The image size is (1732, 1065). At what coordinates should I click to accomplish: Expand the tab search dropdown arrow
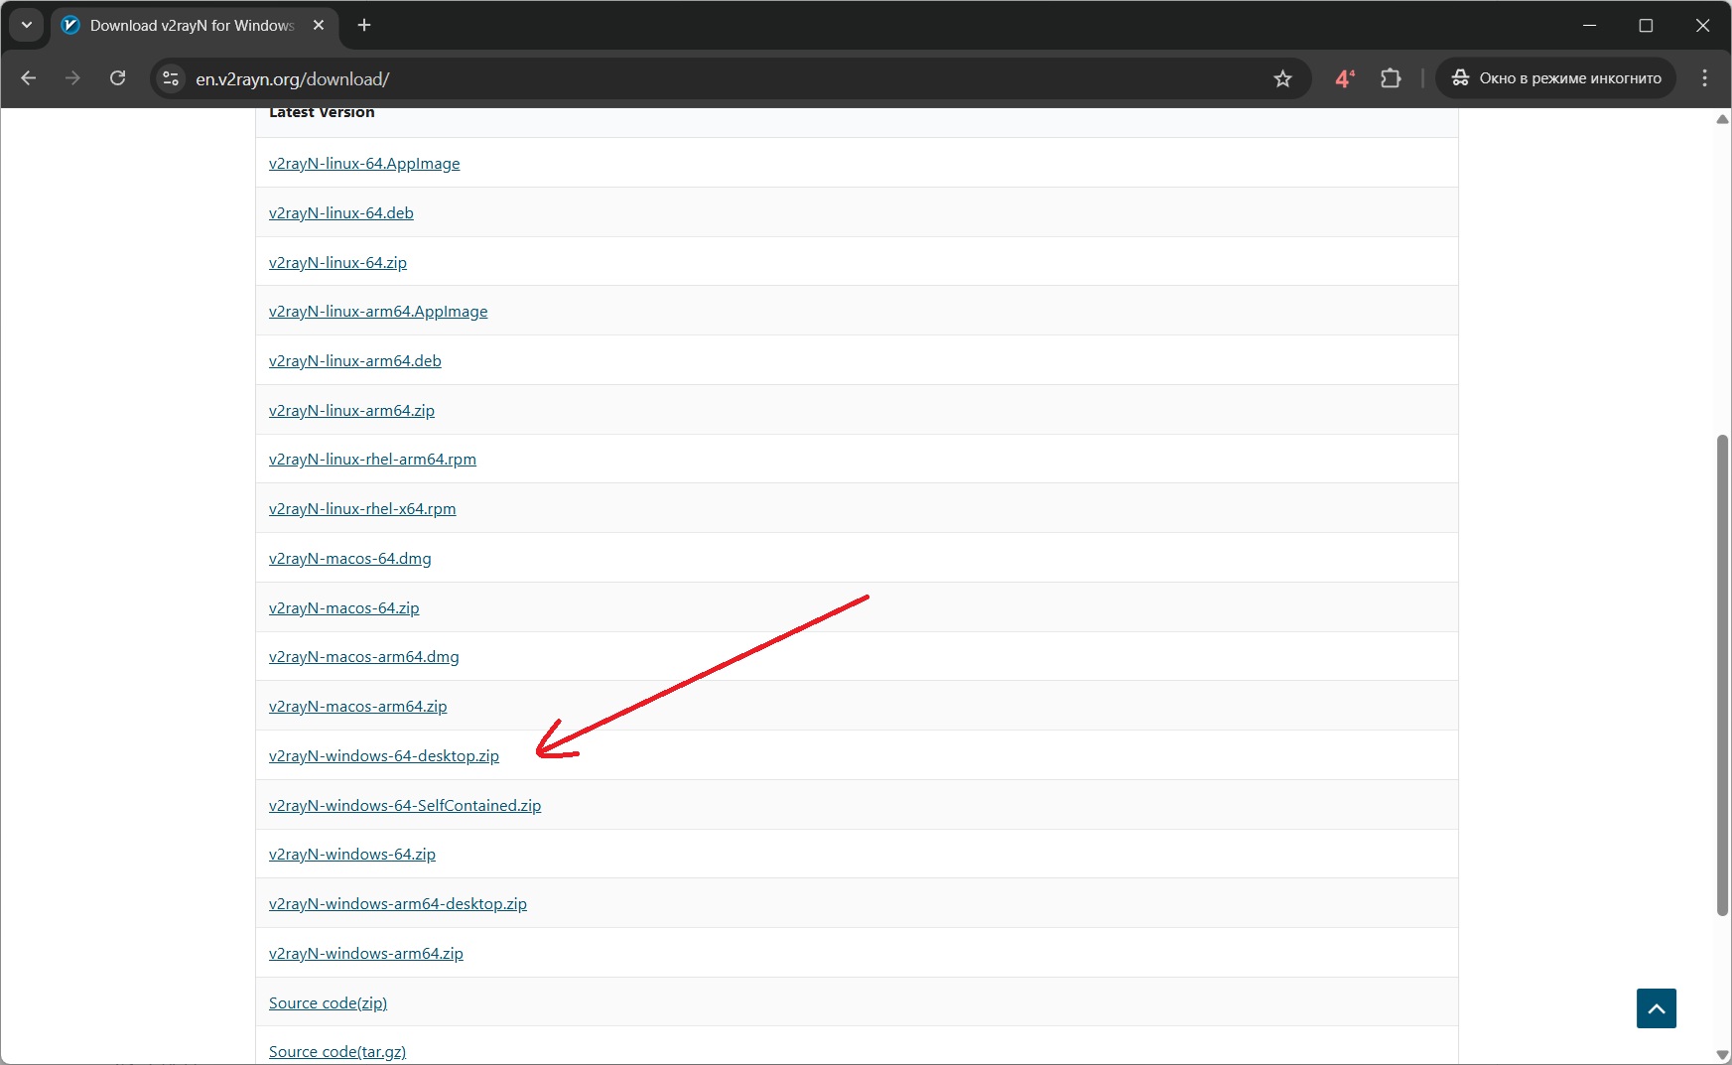(27, 26)
